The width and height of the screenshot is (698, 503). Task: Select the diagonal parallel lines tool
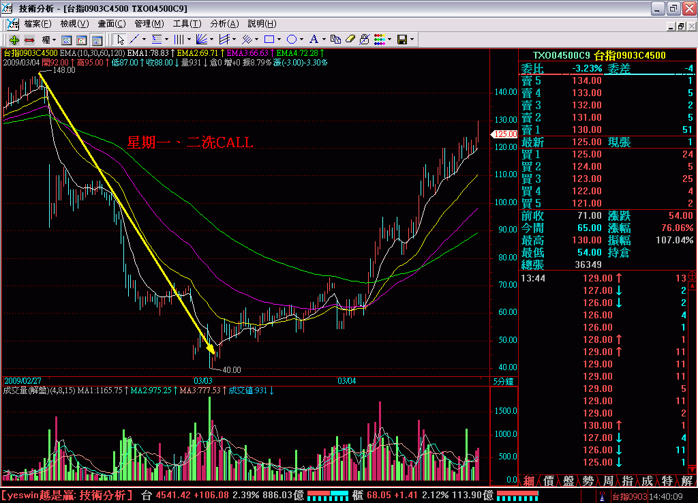(x=247, y=40)
